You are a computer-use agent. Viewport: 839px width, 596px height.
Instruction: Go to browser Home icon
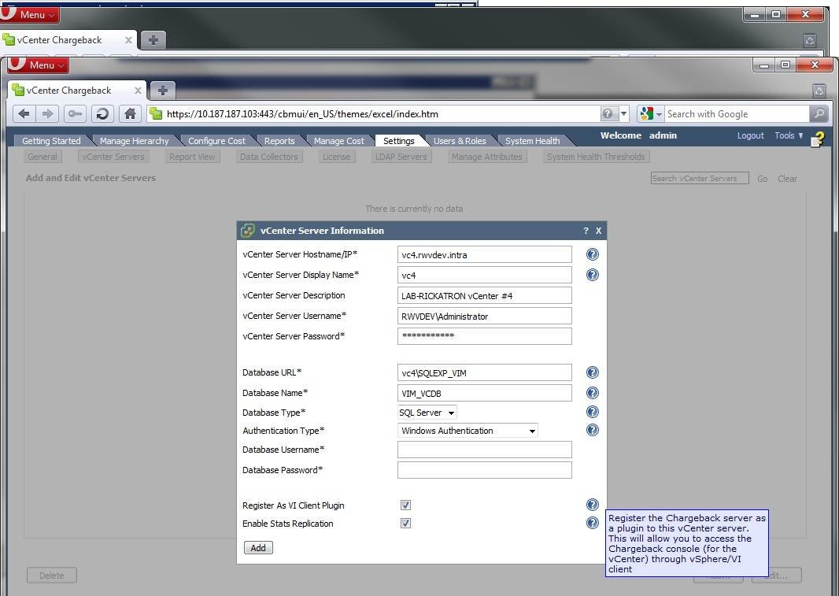tap(131, 114)
